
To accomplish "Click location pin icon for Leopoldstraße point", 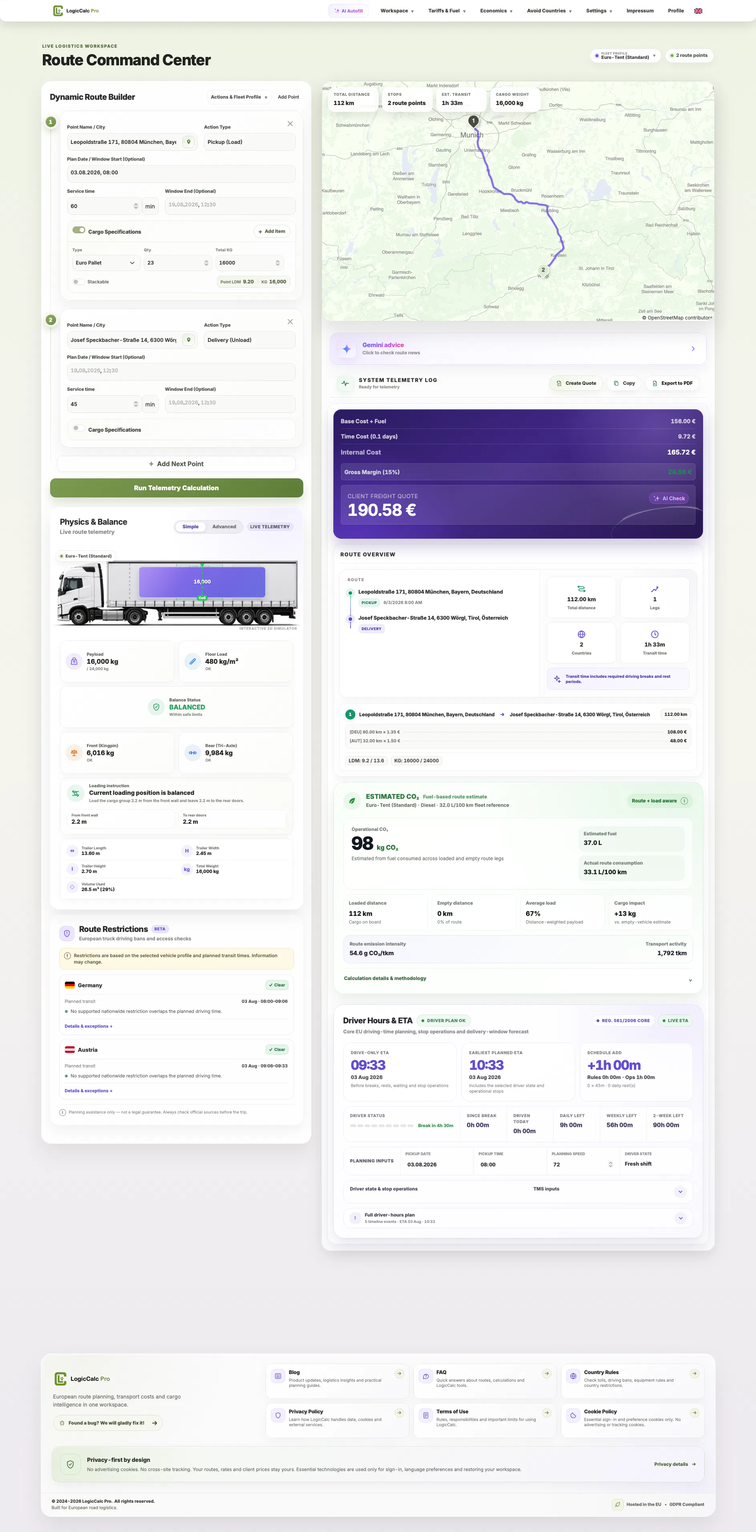I will [188, 142].
